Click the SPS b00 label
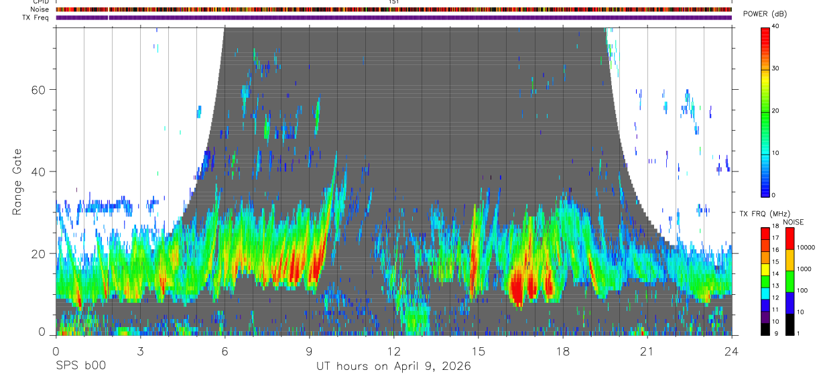The image size is (823, 380). (80, 366)
